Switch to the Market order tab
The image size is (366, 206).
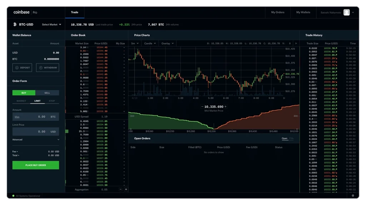click(x=21, y=101)
